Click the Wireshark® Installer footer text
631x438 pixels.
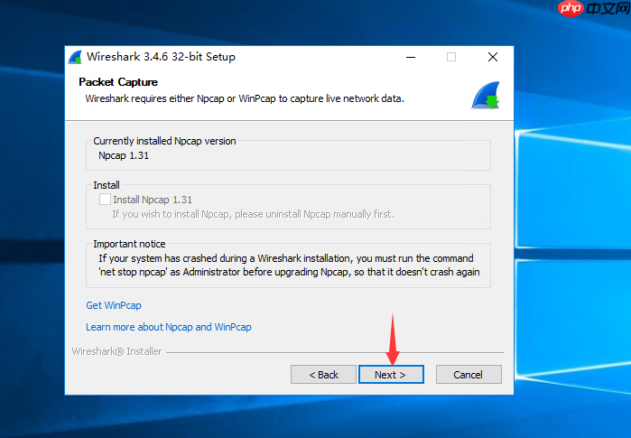pos(116,351)
